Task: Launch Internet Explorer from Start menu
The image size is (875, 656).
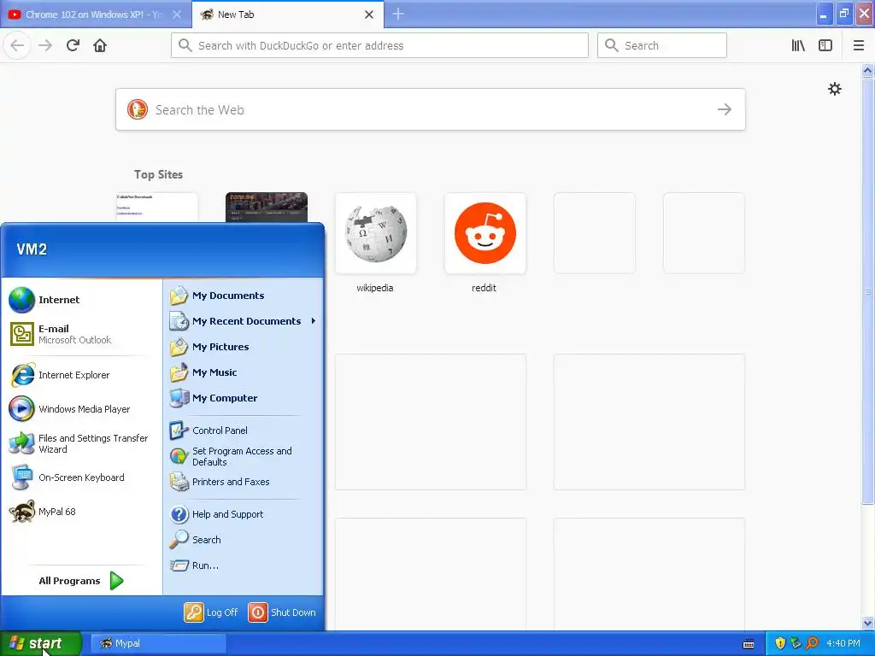Action: point(81,375)
